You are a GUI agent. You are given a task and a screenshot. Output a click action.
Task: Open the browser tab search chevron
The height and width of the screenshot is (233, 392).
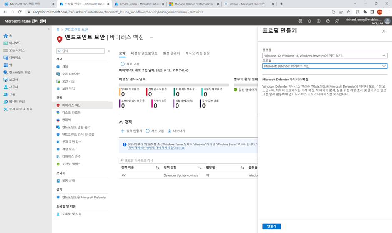355,4
